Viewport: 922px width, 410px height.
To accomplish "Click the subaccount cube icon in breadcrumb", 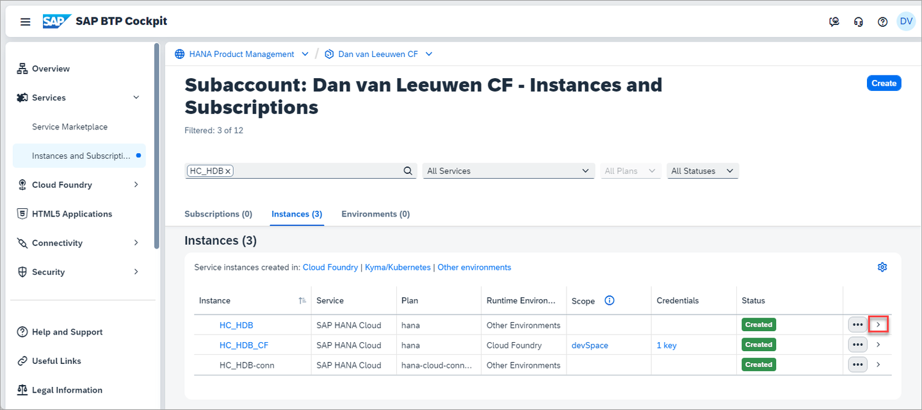I will 329,54.
